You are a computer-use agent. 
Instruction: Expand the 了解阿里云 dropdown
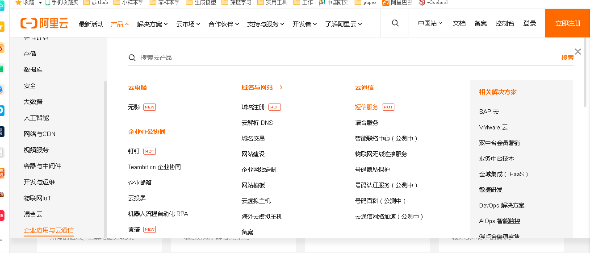pos(343,24)
